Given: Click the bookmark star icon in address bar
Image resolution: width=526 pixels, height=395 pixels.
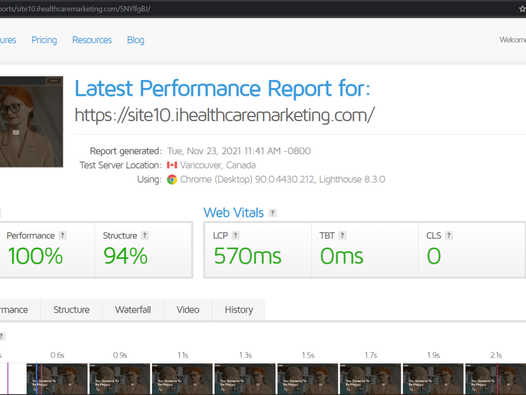Looking at the screenshot, I should click(523, 9).
